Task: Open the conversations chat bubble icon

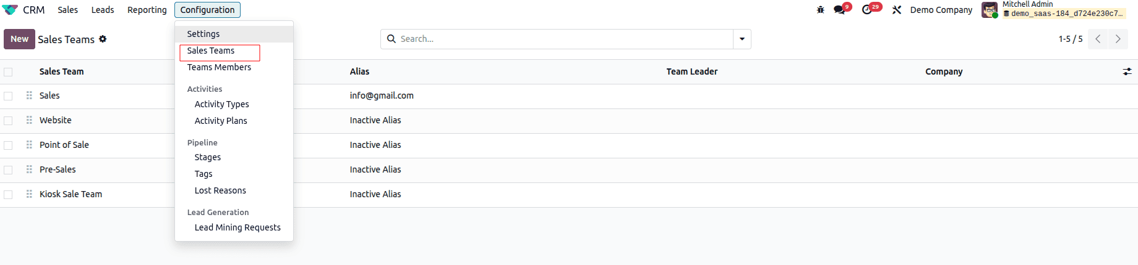Action: click(x=839, y=10)
